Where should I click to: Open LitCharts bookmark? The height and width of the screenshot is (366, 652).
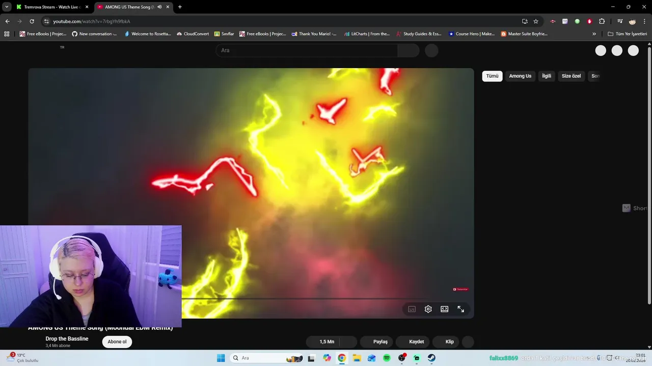(366, 34)
